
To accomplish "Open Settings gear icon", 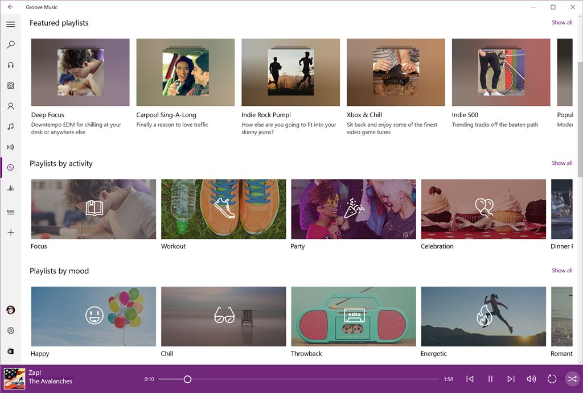I will (11, 330).
